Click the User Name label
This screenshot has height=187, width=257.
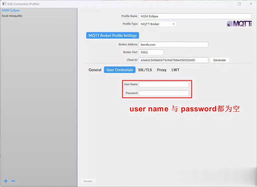coord(131,84)
